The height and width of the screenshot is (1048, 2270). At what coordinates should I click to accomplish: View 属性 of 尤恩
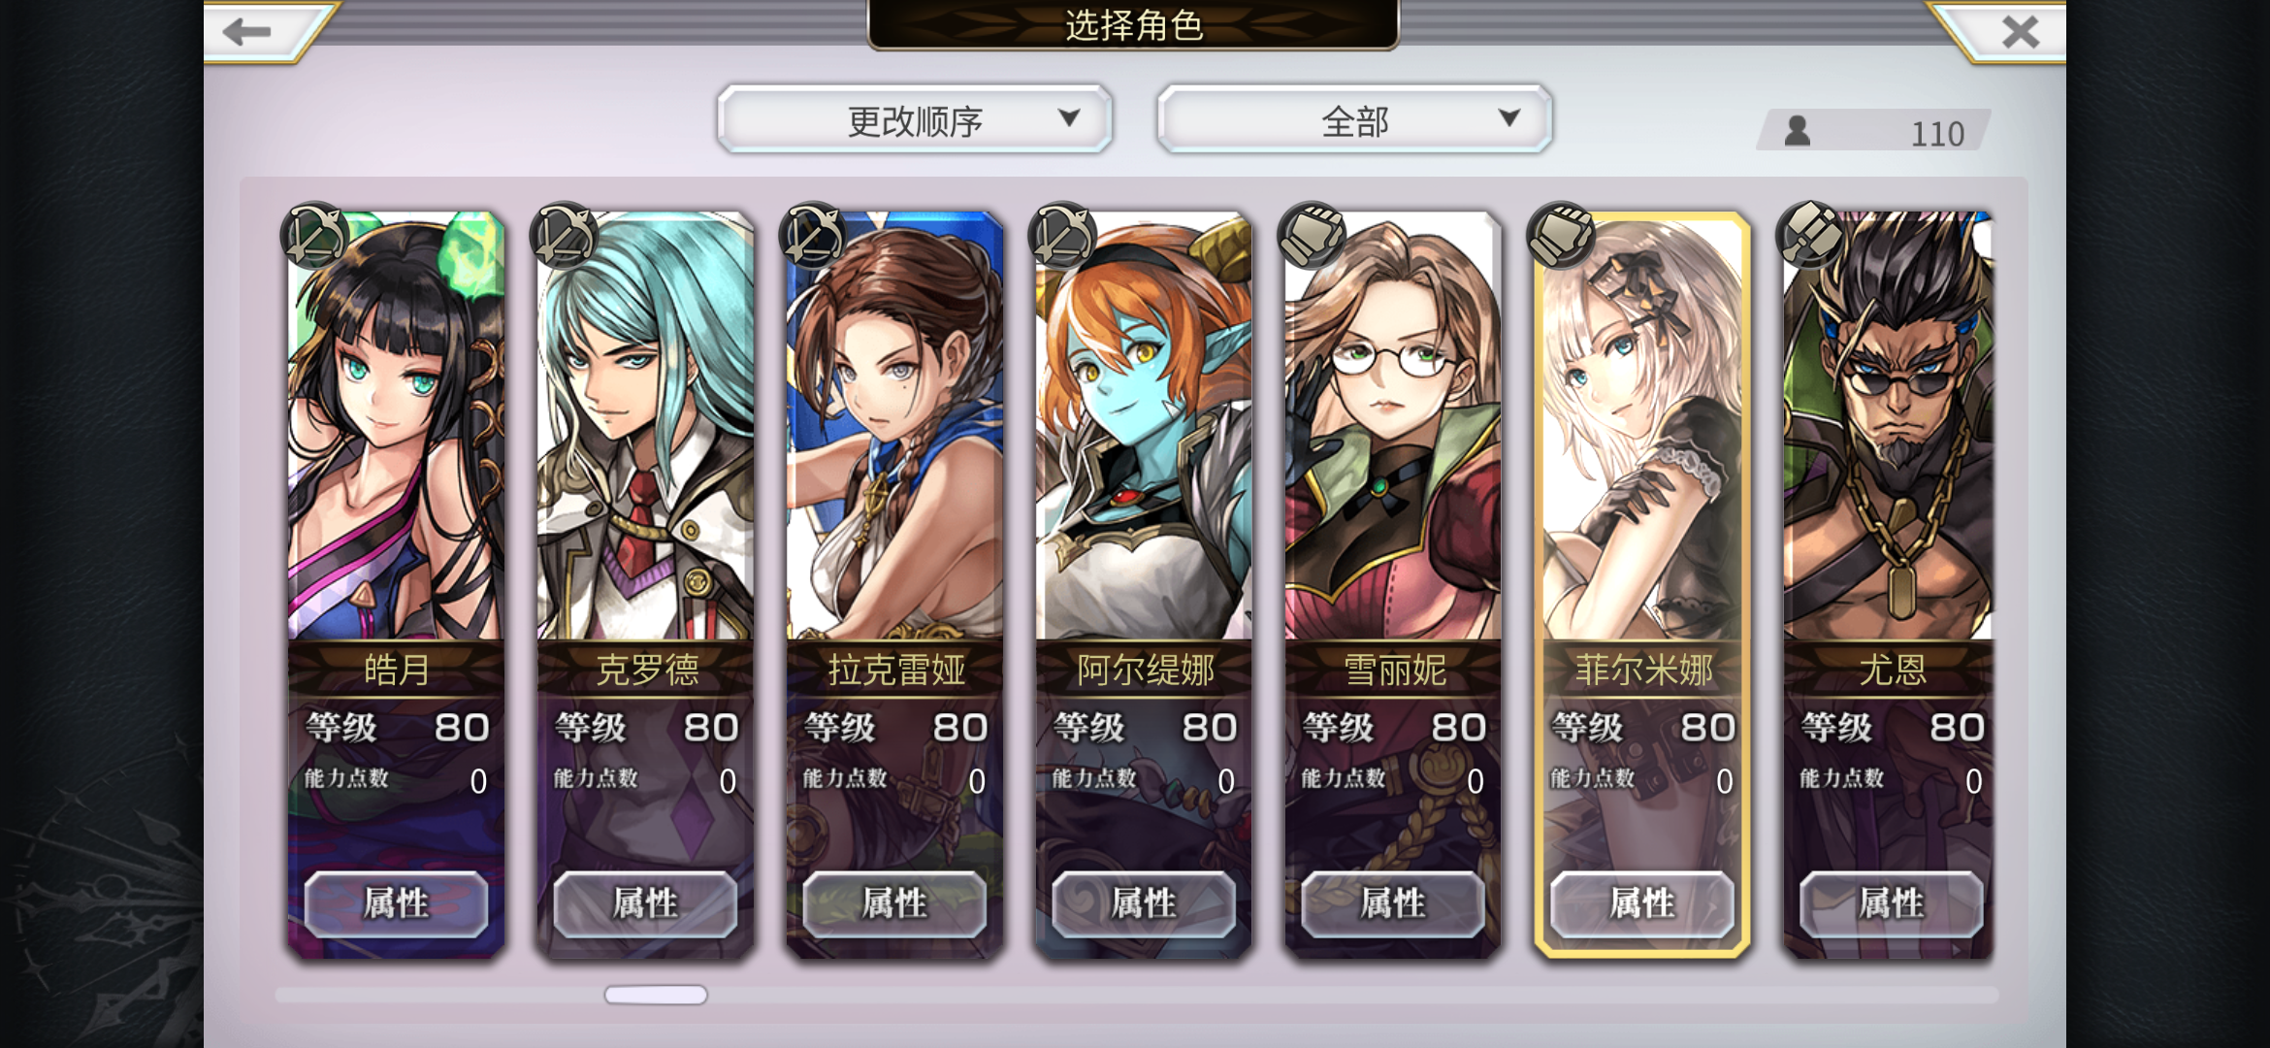pyautogui.click(x=1892, y=903)
